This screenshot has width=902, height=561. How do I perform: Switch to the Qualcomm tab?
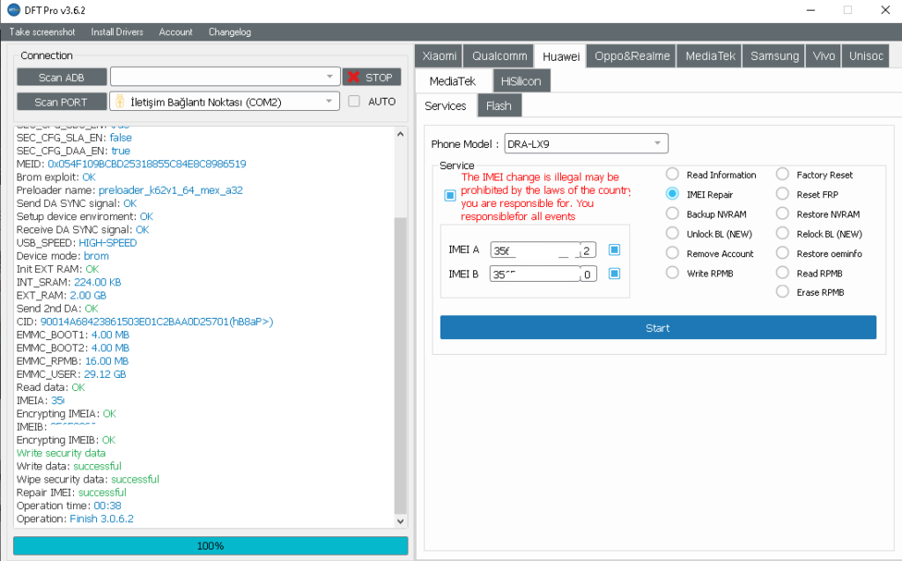click(499, 55)
